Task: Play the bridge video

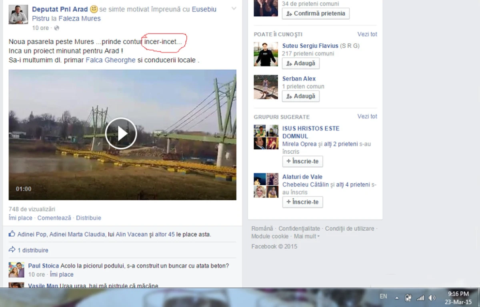Action: (x=121, y=133)
